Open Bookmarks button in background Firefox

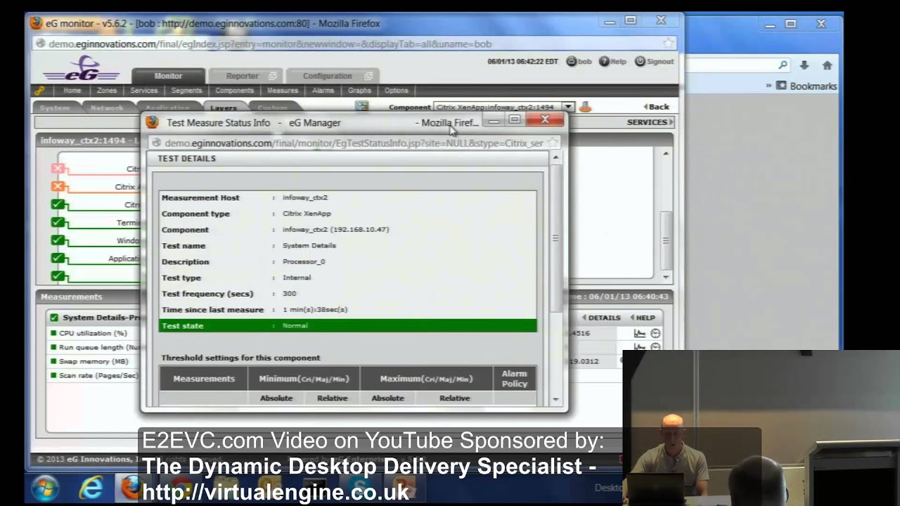[x=806, y=86]
